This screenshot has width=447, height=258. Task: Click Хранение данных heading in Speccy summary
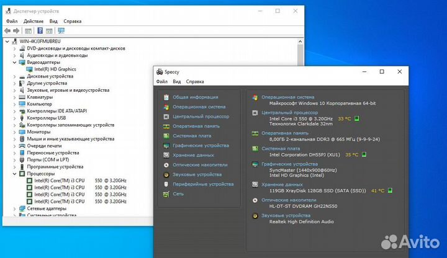282,185
